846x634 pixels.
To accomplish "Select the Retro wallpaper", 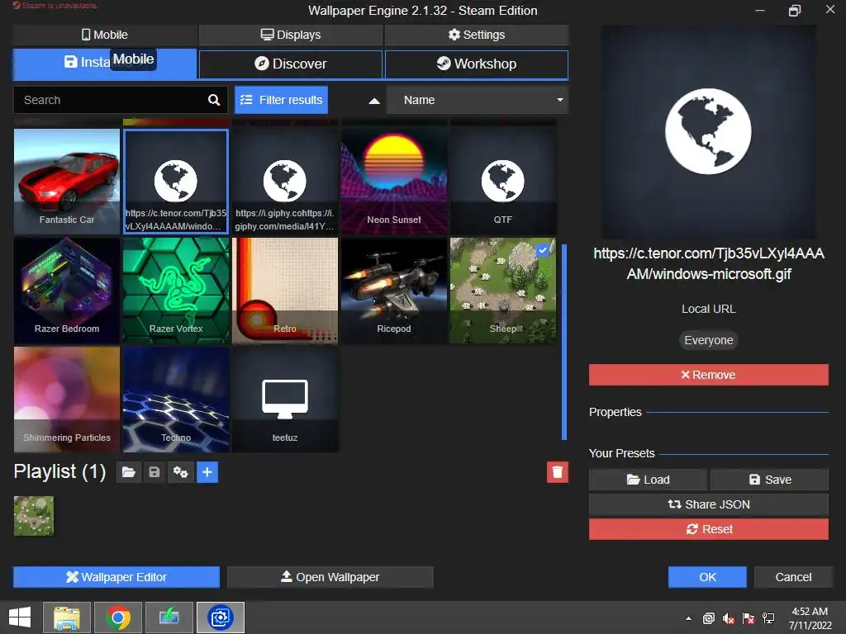I will 285,291.
